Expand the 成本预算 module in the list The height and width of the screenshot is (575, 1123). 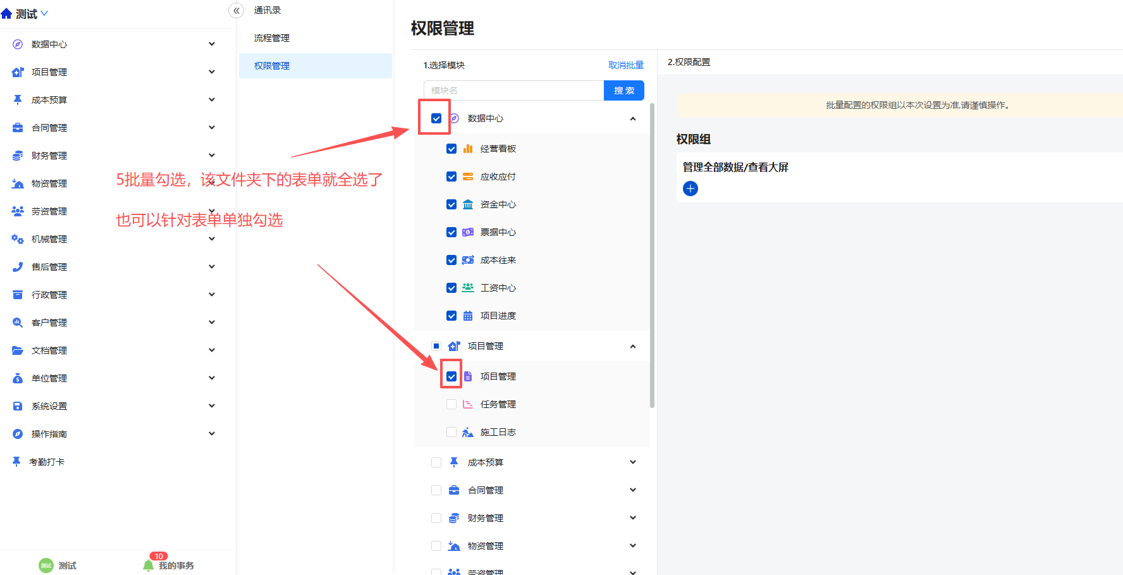pyautogui.click(x=633, y=462)
